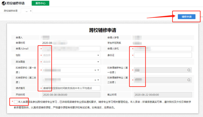The width and height of the screenshot is (203, 117).
Task: Click the ellipsis icon right of 辅修申请 button
Action: click(x=201, y=17)
